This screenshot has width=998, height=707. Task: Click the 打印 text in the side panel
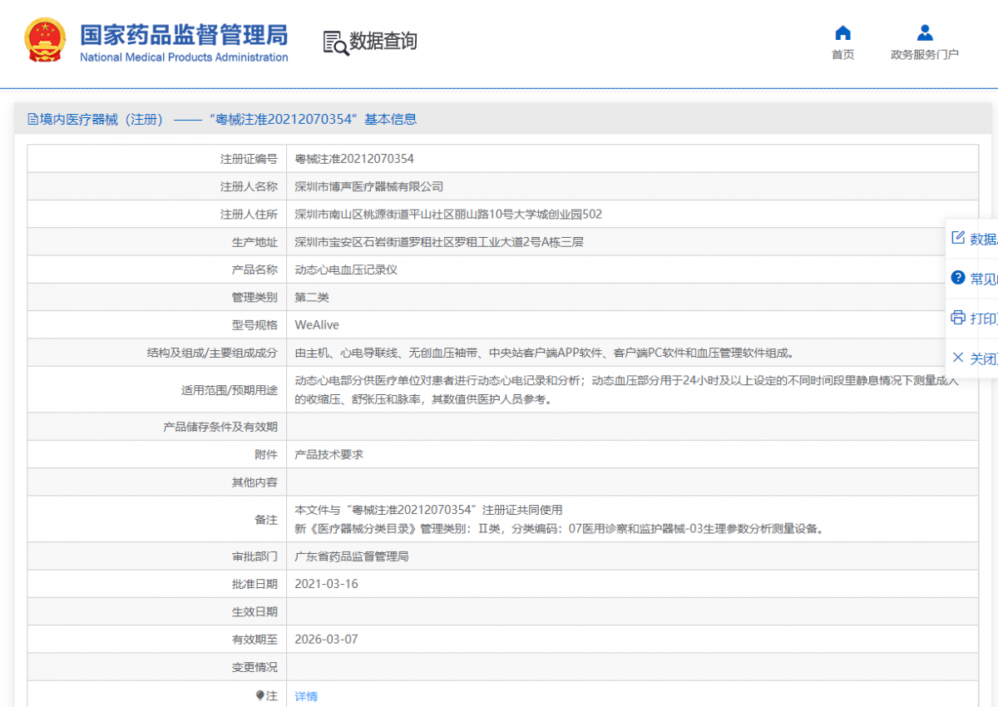click(983, 319)
